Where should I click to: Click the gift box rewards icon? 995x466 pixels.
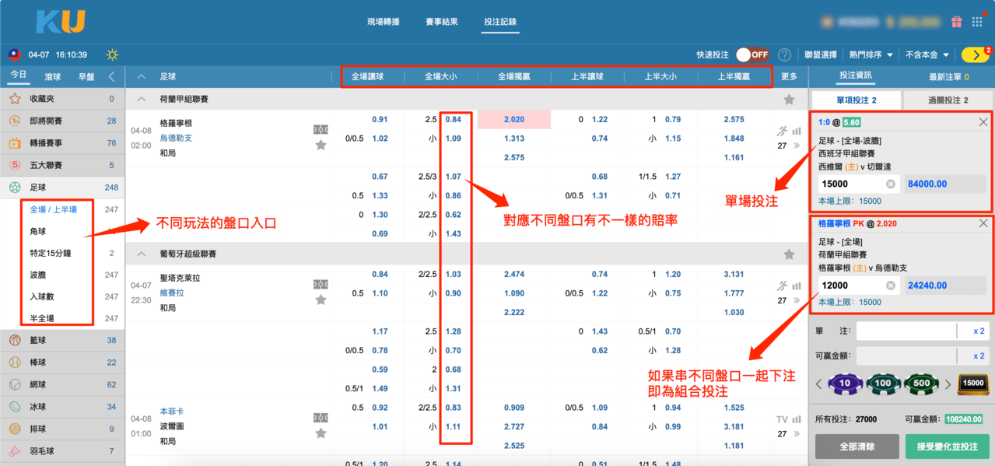(x=956, y=22)
